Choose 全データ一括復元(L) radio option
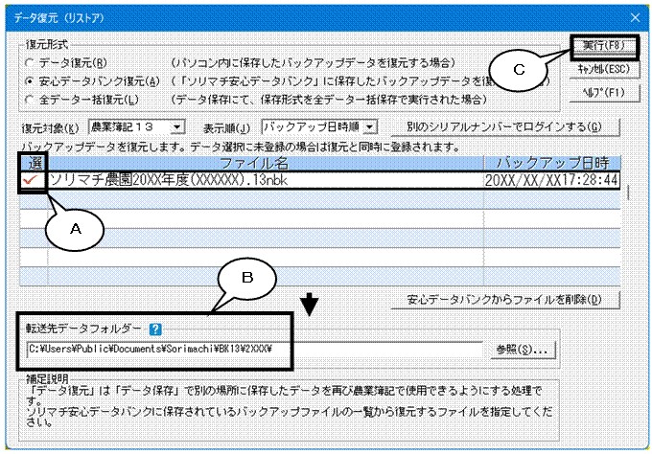652x454 pixels. (x=29, y=100)
